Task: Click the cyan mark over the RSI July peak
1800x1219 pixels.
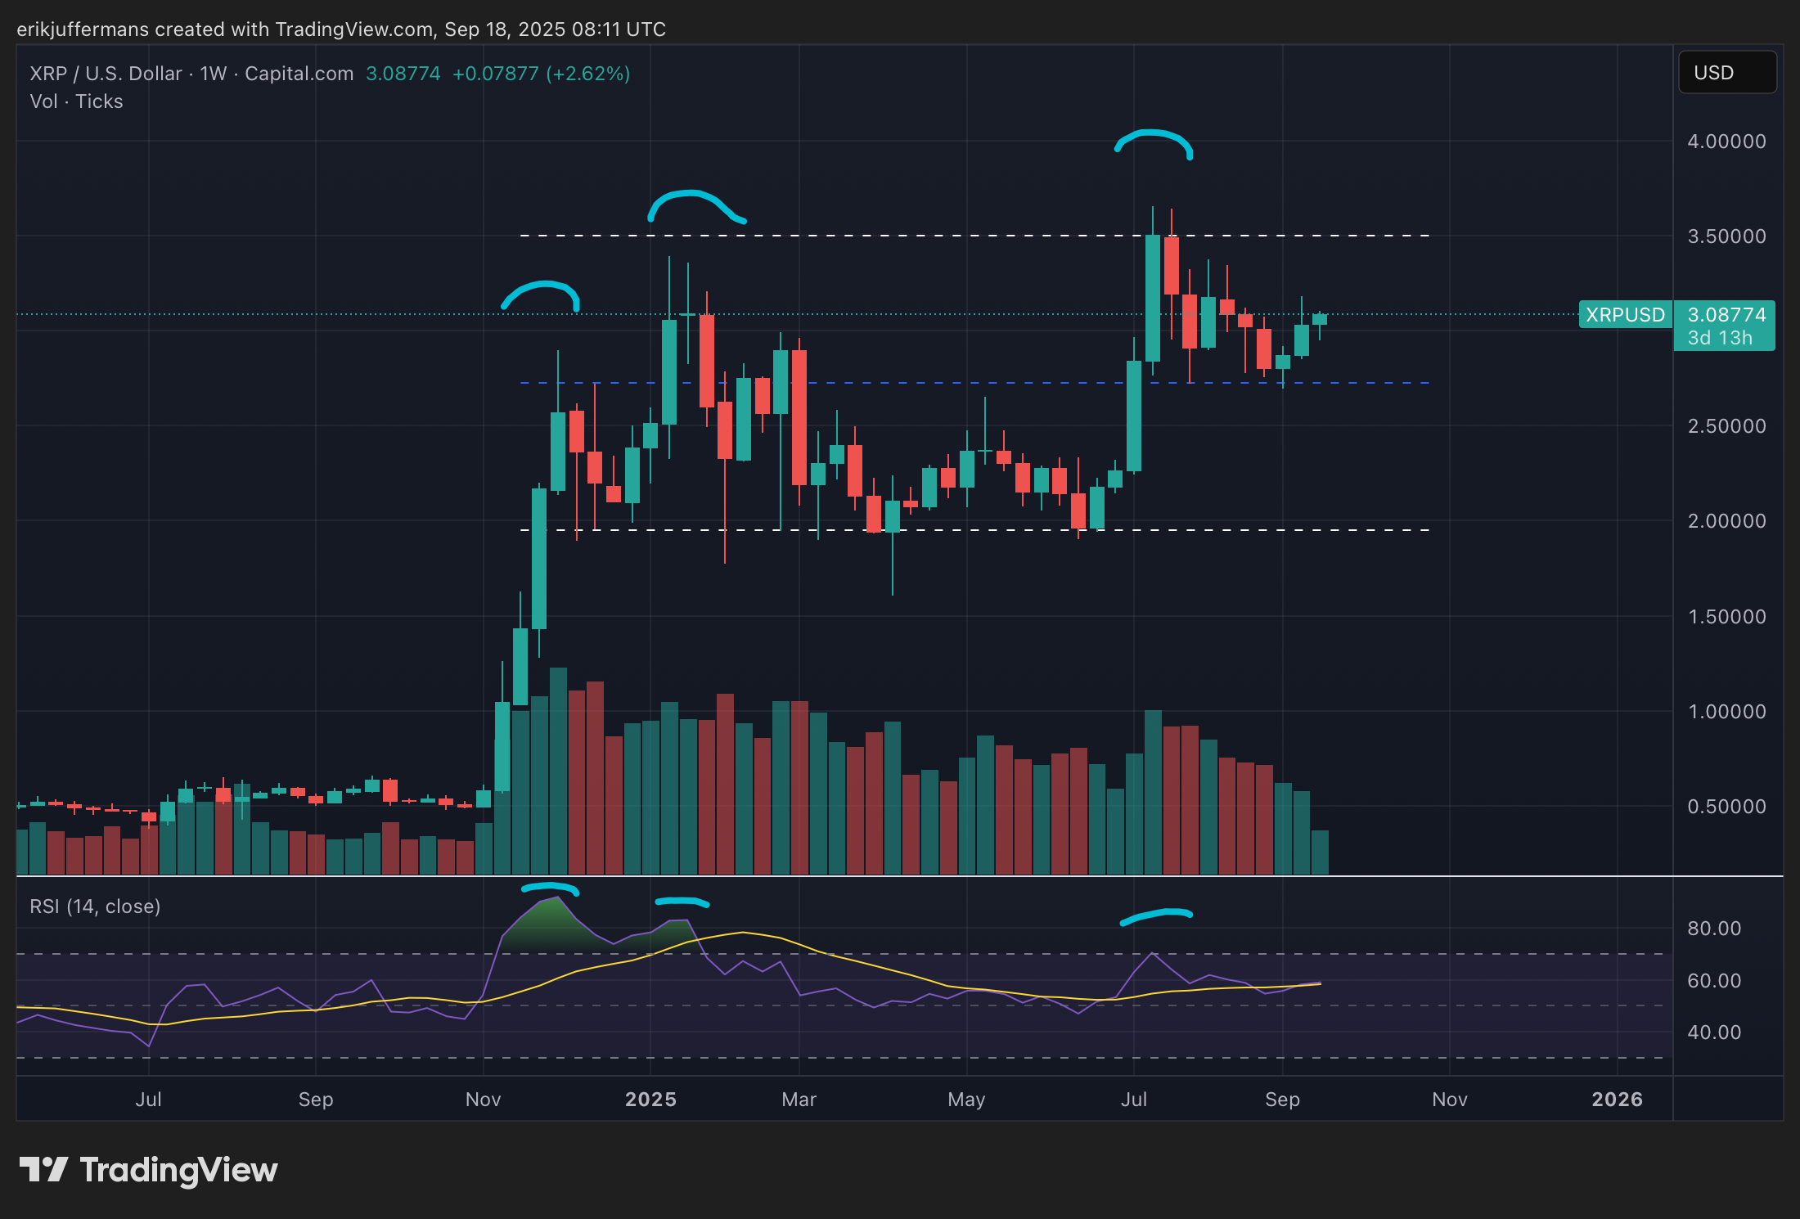Action: point(1156,913)
